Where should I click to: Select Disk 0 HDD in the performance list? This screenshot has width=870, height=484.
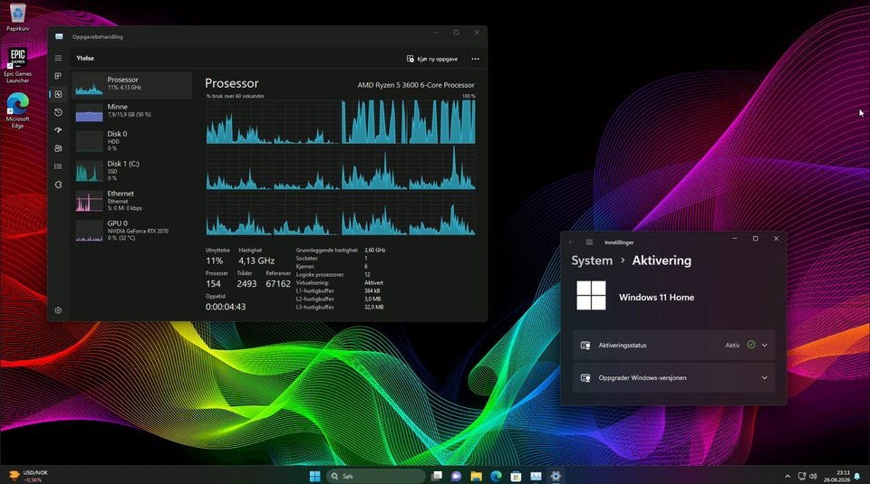(132, 140)
